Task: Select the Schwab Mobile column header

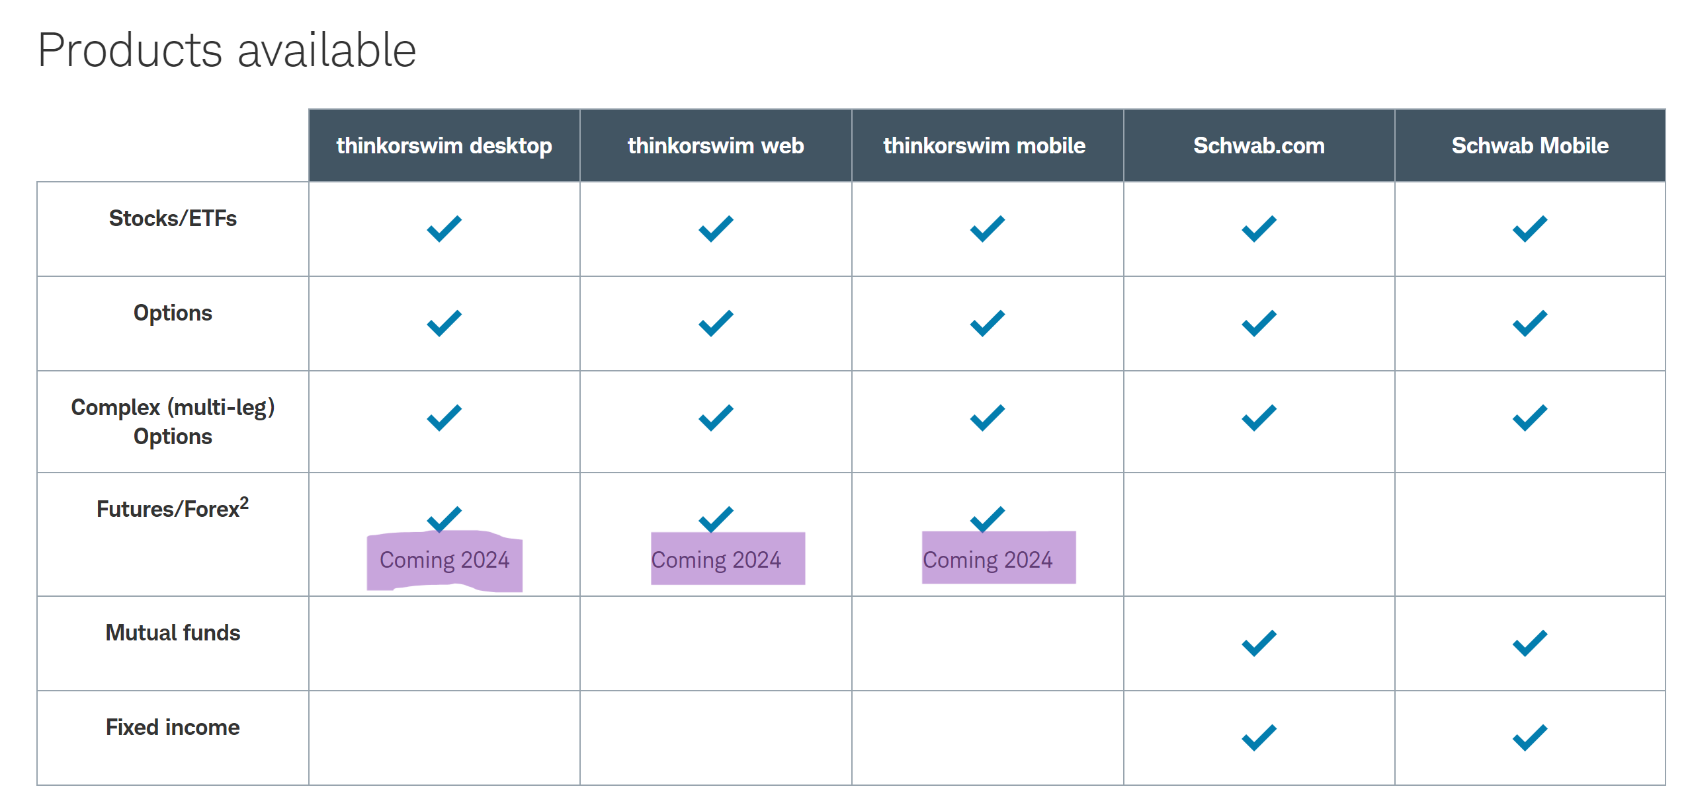Action: 1530,145
